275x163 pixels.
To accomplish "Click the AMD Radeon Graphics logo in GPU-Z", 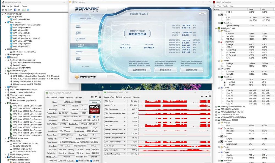I will point(95,109).
